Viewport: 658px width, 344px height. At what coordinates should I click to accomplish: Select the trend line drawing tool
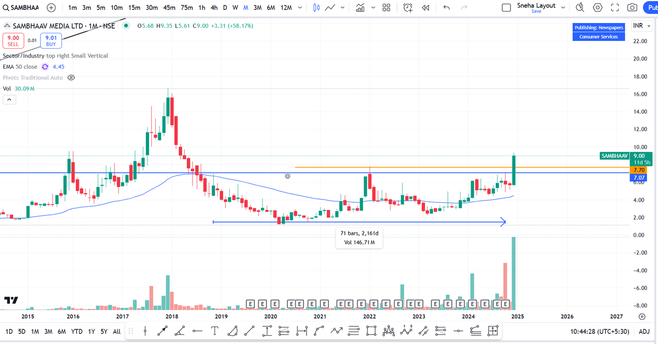249,331
